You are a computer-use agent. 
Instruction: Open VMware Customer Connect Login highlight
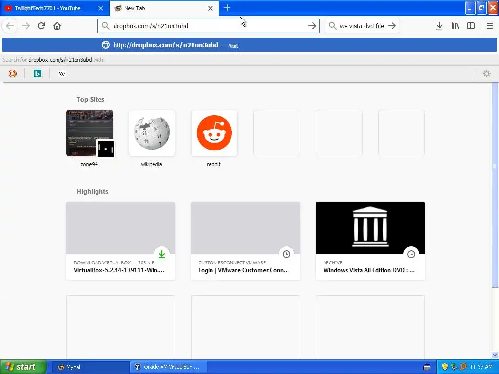pos(246,241)
